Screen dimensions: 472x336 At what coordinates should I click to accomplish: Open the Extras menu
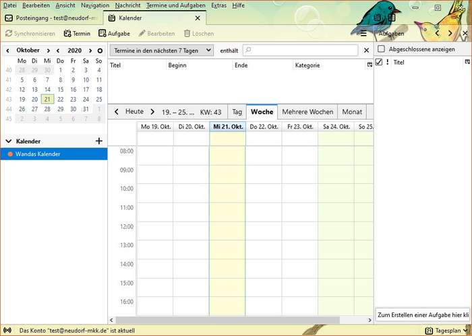click(219, 5)
